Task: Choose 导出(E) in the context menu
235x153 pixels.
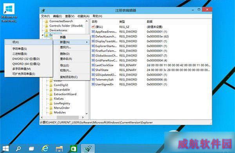Action: pos(71,65)
